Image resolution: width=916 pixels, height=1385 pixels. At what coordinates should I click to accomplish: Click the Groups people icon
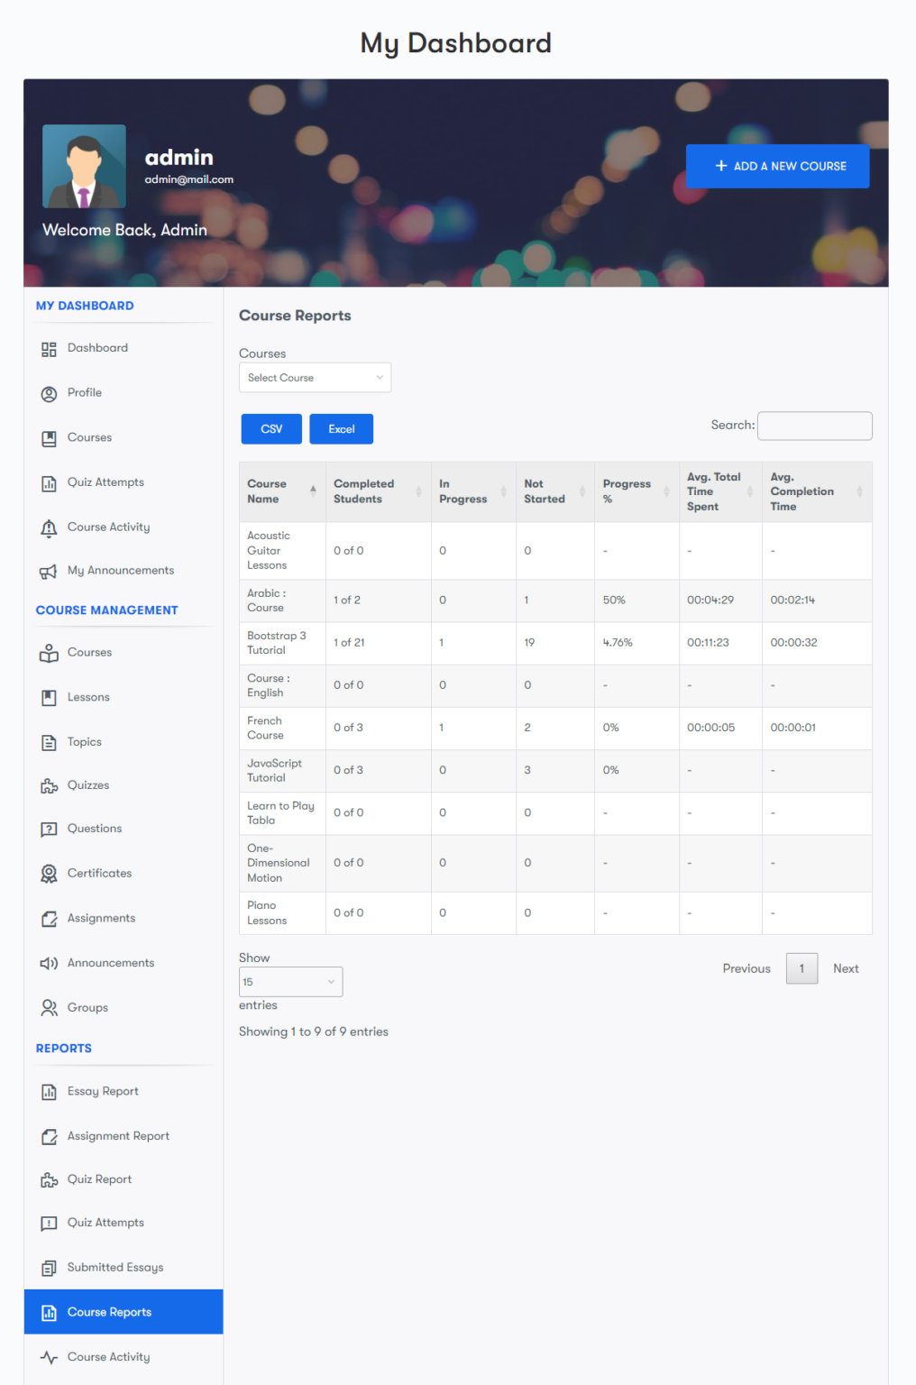click(x=49, y=1007)
